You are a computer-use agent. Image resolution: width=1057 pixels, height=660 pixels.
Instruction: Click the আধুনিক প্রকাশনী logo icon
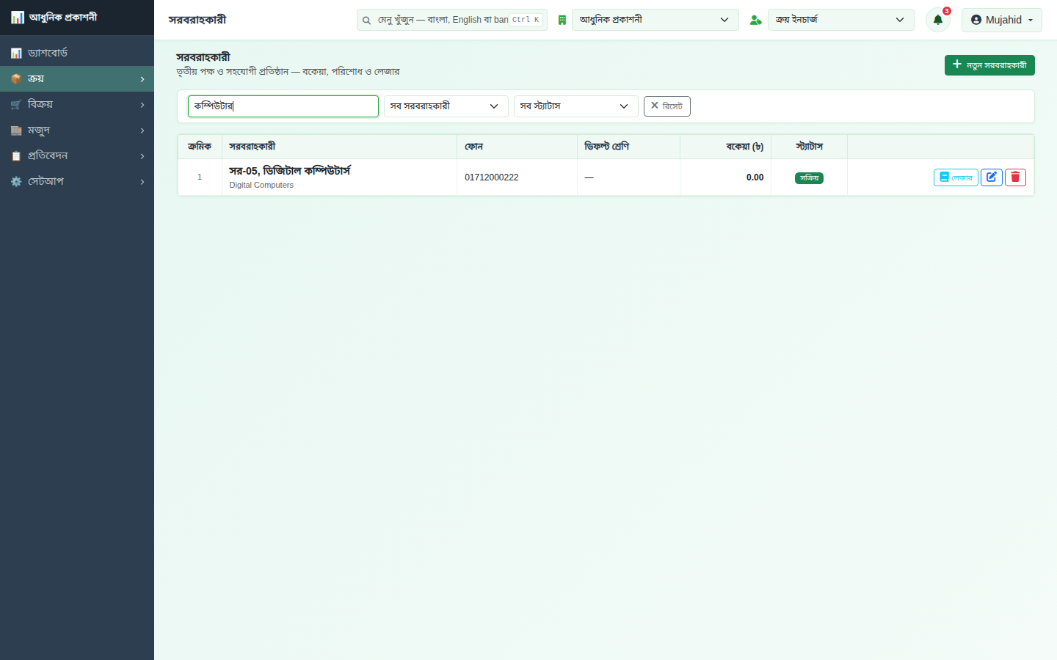18,17
